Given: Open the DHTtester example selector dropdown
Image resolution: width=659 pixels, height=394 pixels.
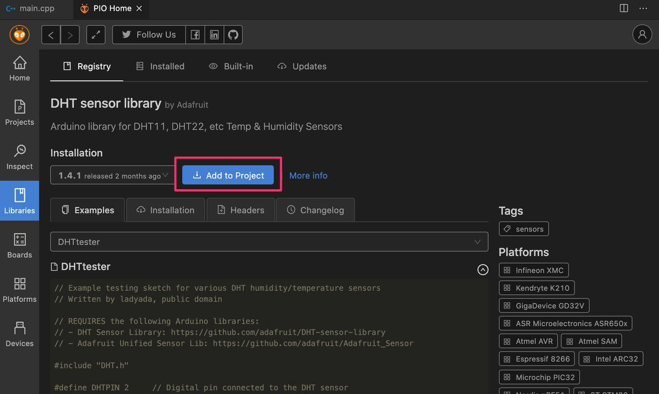Looking at the screenshot, I should click(269, 241).
